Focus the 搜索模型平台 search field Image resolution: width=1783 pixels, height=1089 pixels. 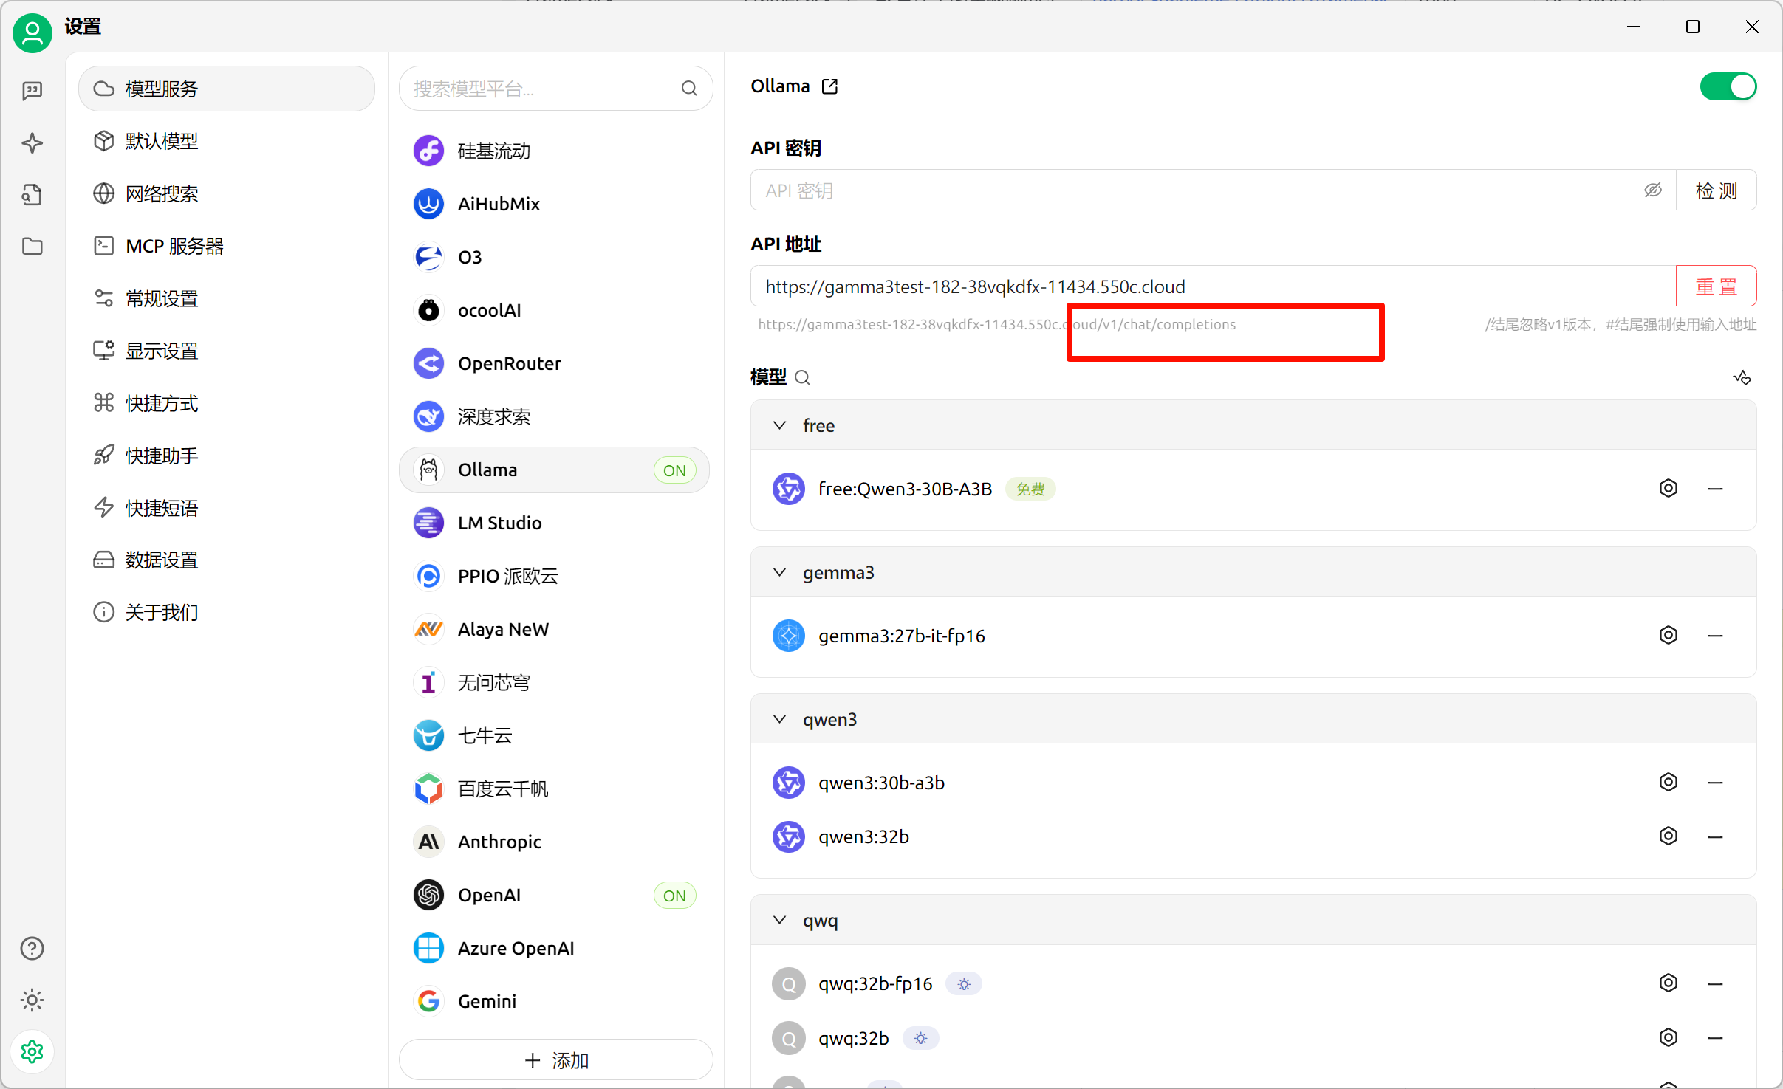543,89
